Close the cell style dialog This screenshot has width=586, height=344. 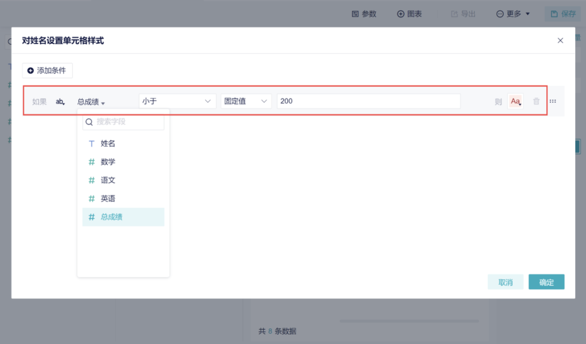[x=560, y=41]
